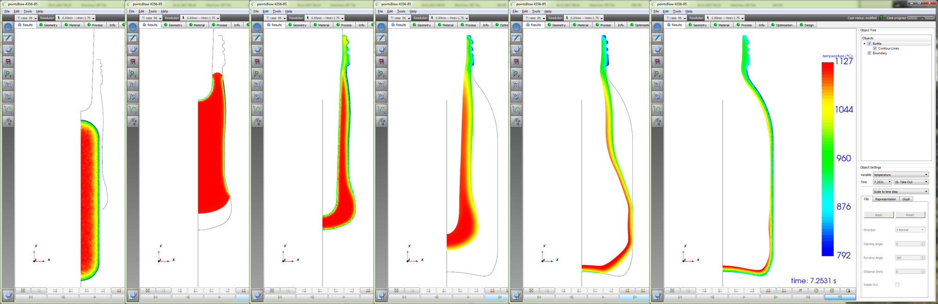Toggle the Boundary checkbox in Object Tree

[869, 53]
